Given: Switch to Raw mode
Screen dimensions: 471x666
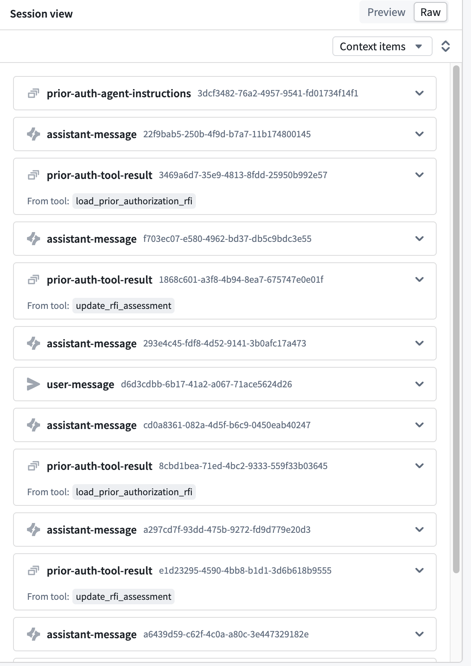Looking at the screenshot, I should (x=431, y=12).
